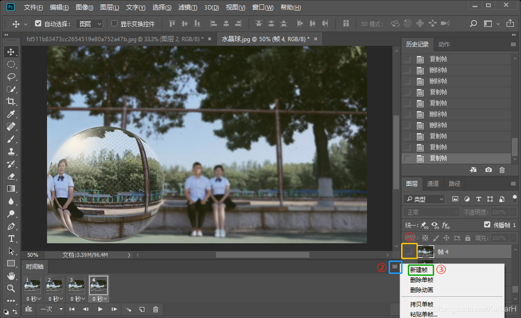Select the Zoom tool
Screen dimensions: 521x318
(x=11, y=288)
